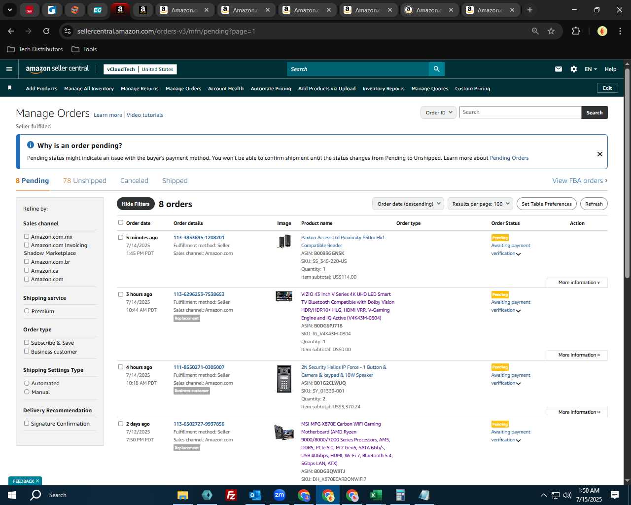Open the settings gear icon
631x505 pixels.
click(573, 69)
